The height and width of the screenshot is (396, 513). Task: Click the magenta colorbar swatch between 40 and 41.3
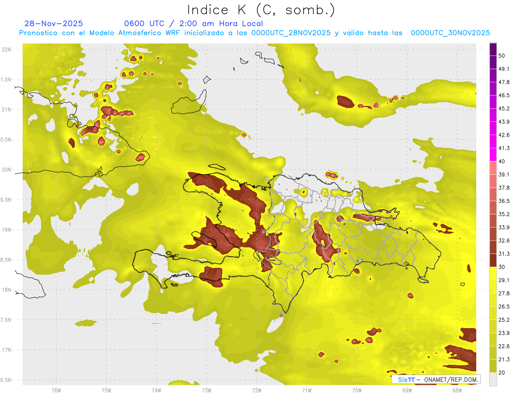coord(493,155)
